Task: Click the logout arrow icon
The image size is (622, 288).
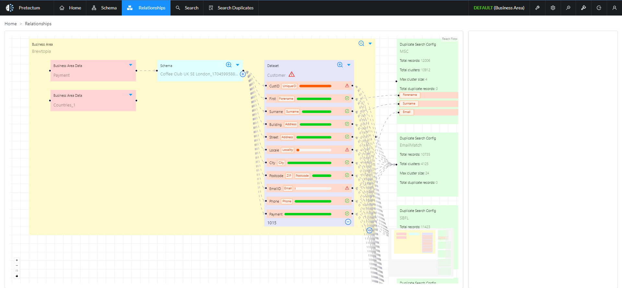Action: 599,8
